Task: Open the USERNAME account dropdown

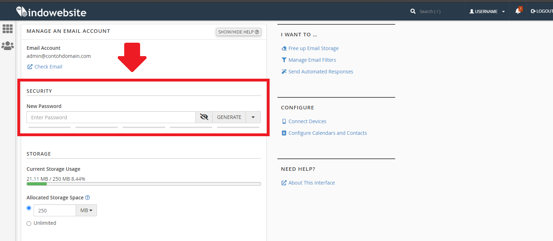Action: click(x=487, y=11)
